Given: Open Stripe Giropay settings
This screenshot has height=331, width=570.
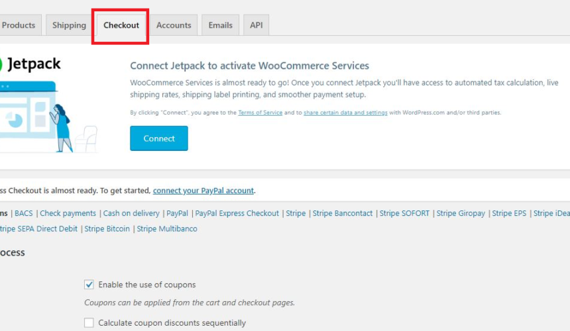Looking at the screenshot, I should coord(461,213).
